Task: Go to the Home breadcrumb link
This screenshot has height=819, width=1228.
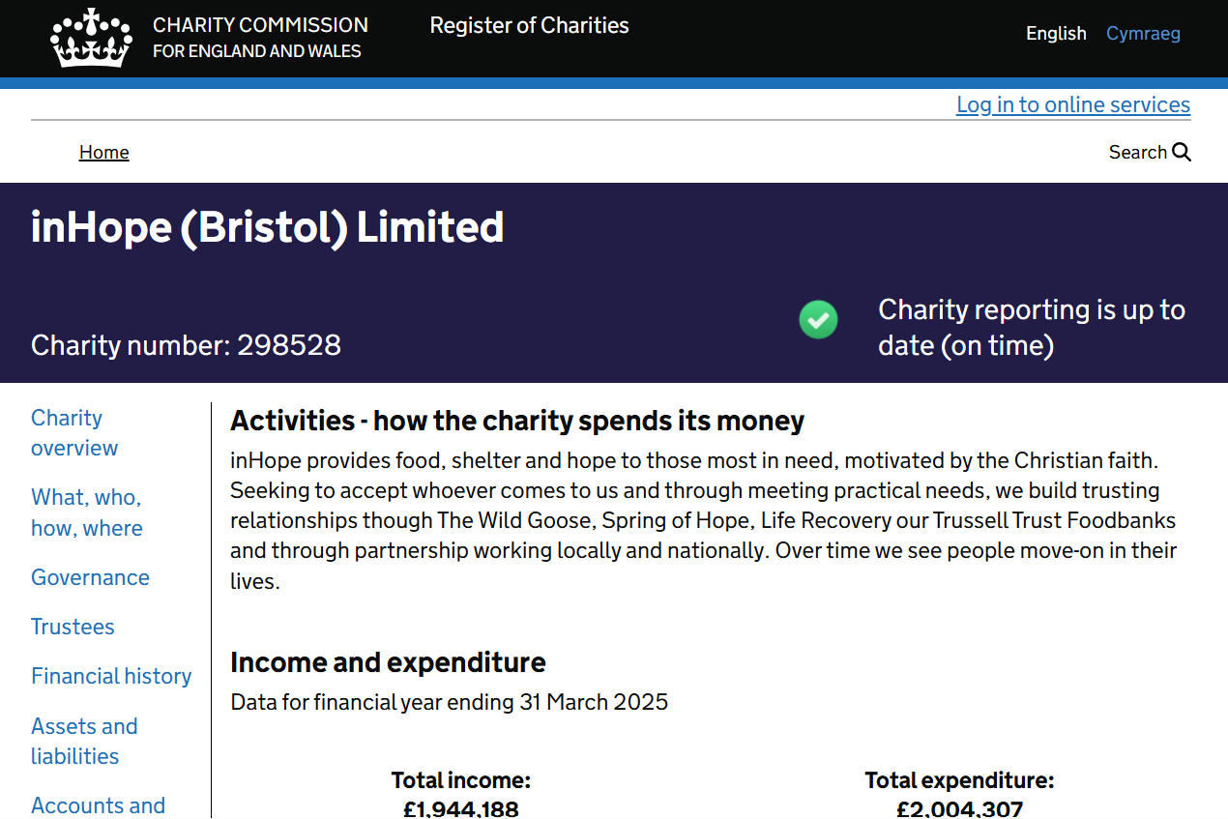Action: tap(103, 152)
